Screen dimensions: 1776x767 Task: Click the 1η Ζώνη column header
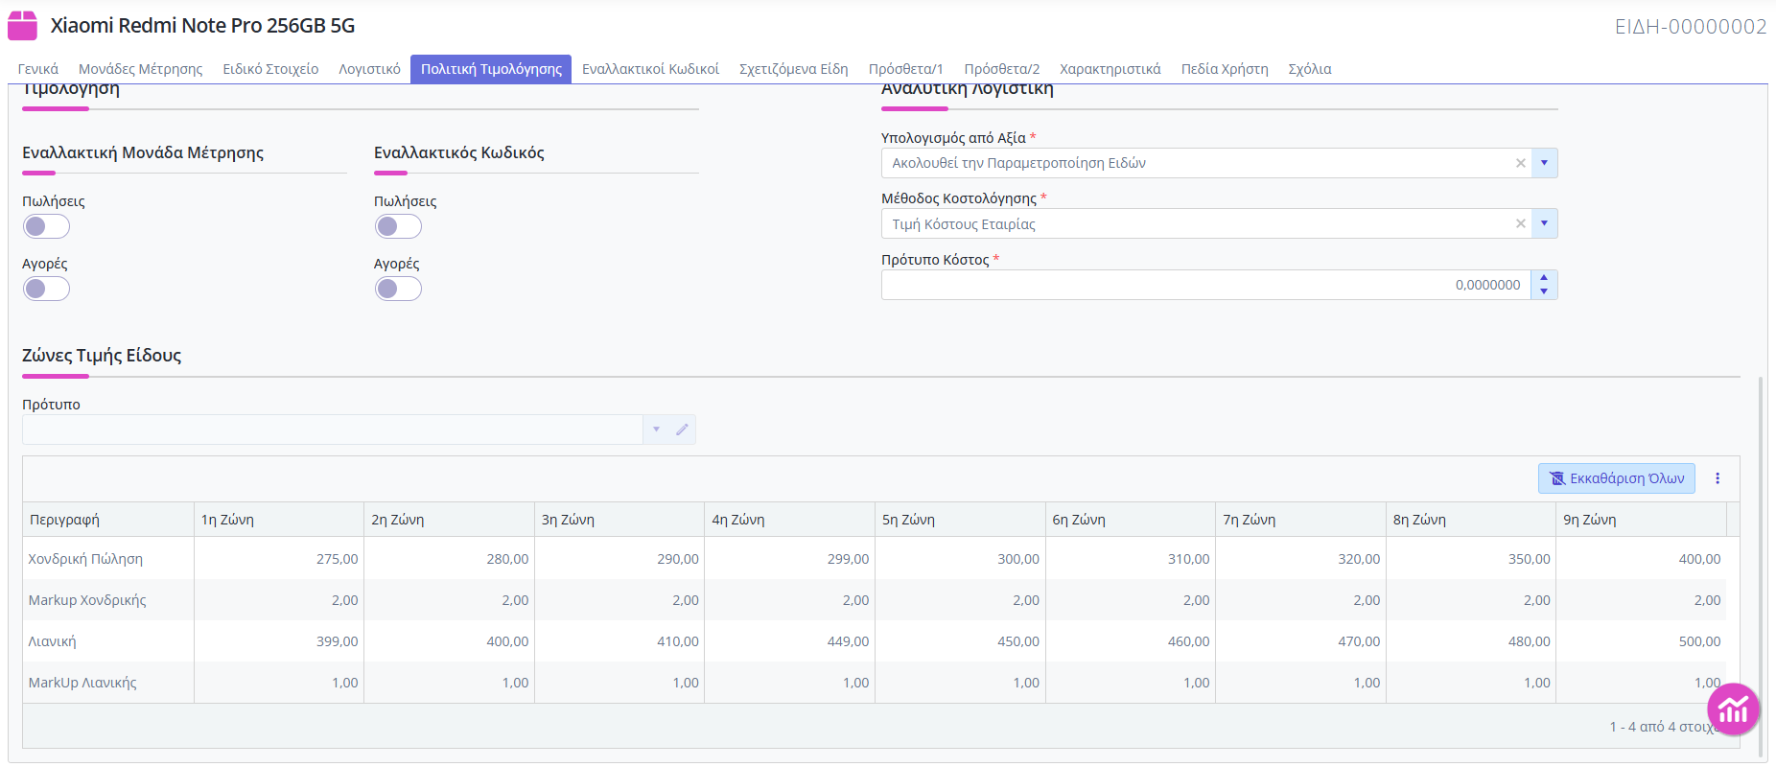pos(278,520)
